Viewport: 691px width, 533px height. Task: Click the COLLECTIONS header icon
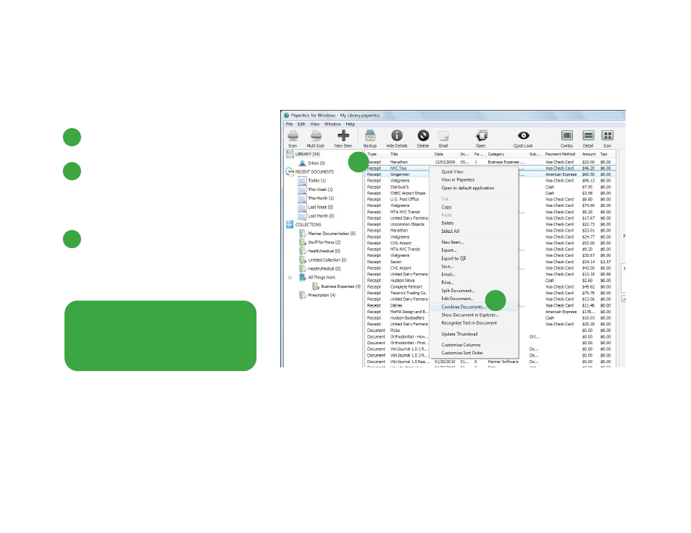coord(290,224)
